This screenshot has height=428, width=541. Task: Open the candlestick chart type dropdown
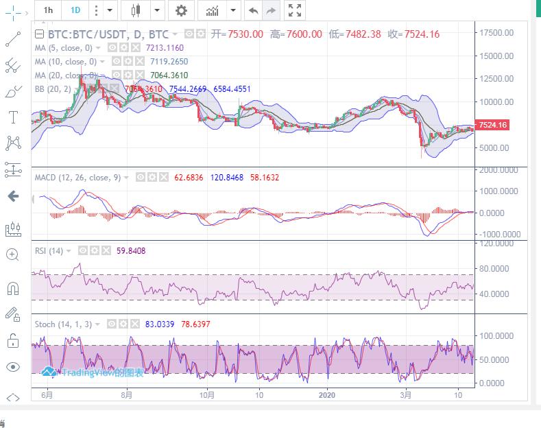158,10
